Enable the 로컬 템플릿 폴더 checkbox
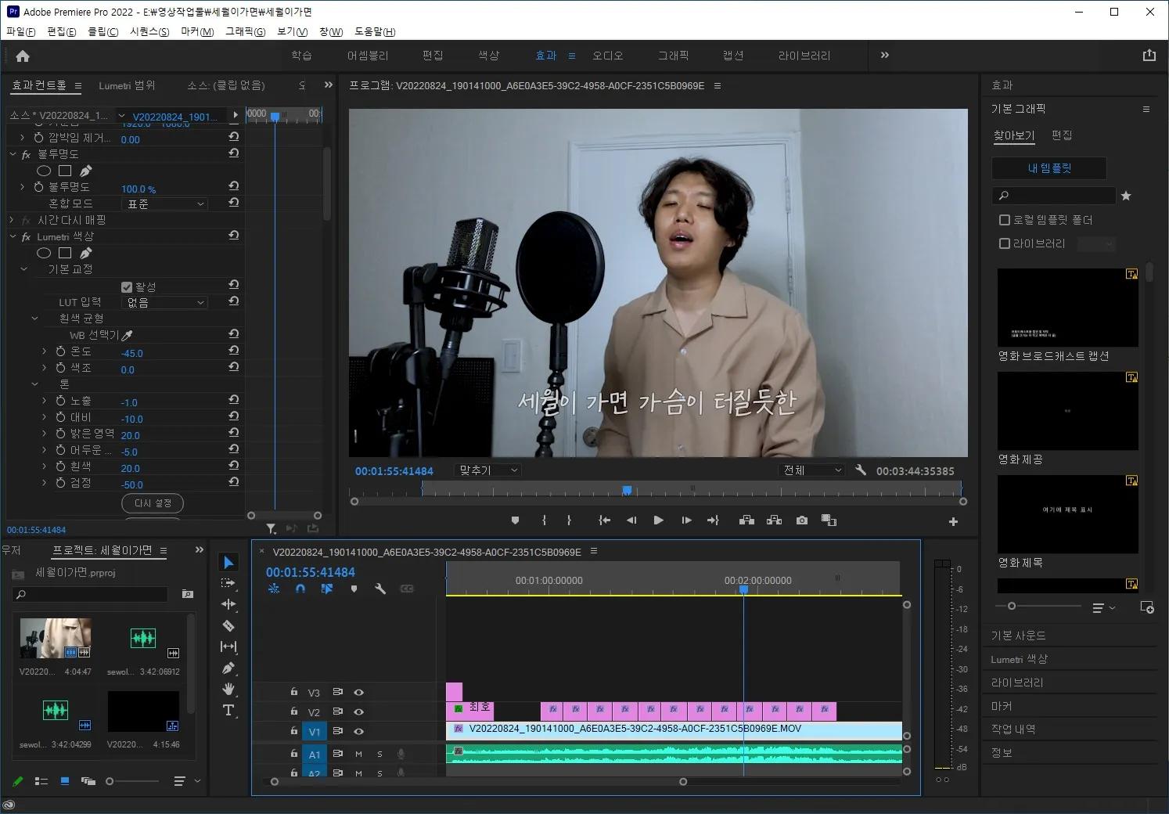1169x814 pixels. point(1005,220)
